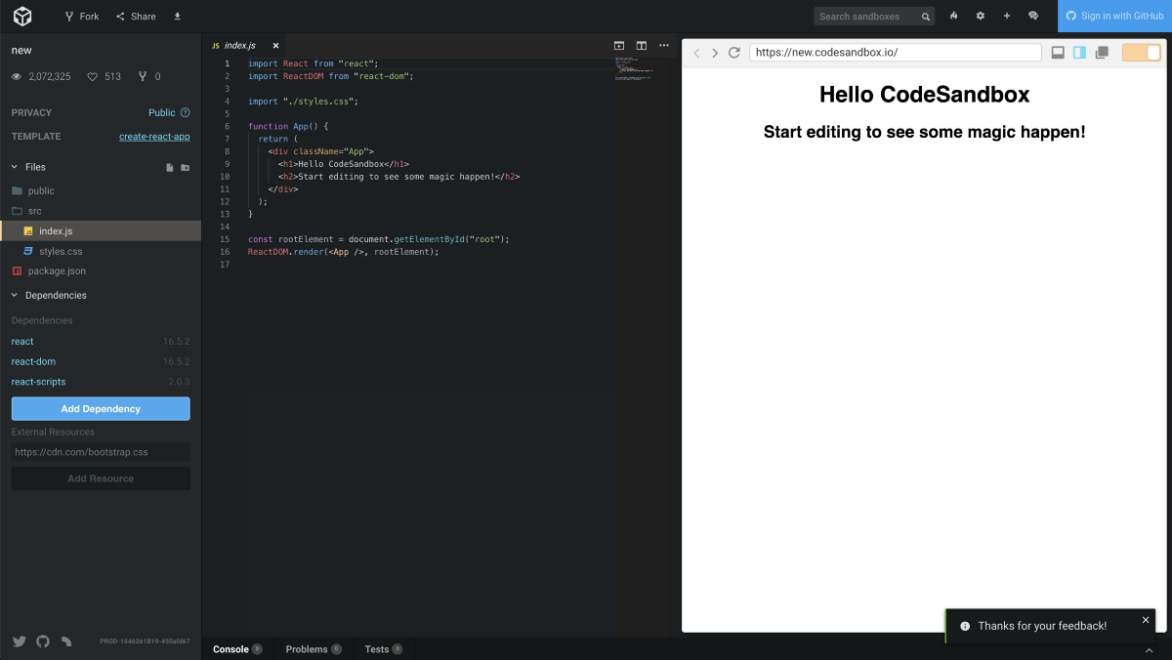Open the editor more options ellipsis menu
This screenshot has width=1172, height=660.
[664, 46]
